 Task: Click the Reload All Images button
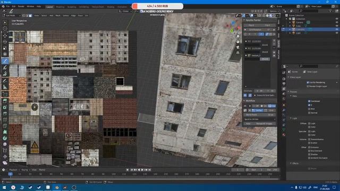pos(265,124)
